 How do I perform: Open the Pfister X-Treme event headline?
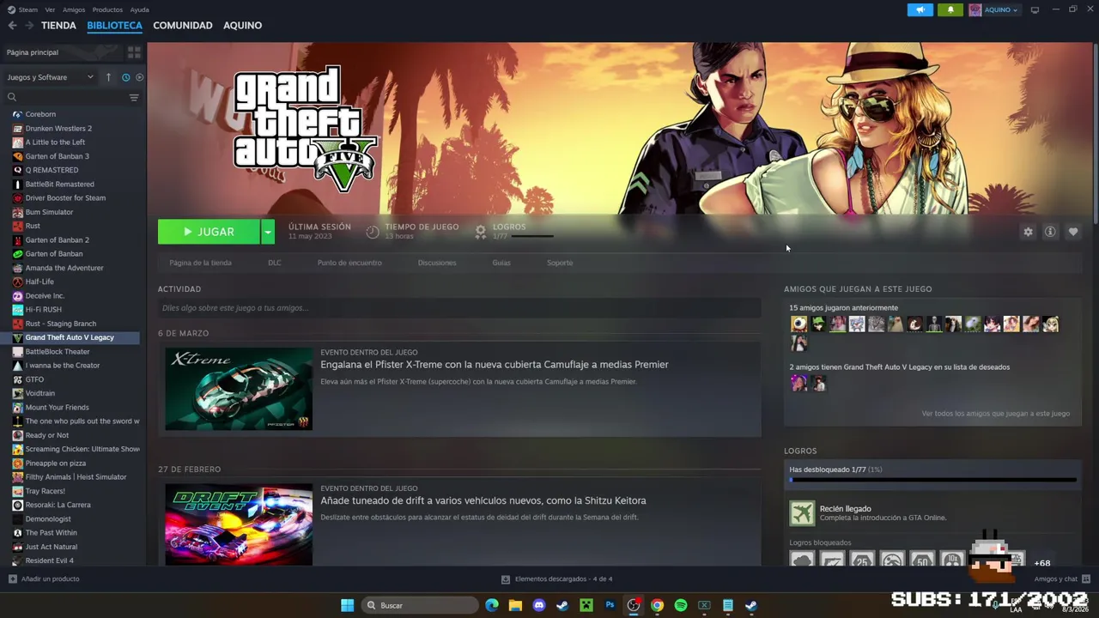pos(495,365)
